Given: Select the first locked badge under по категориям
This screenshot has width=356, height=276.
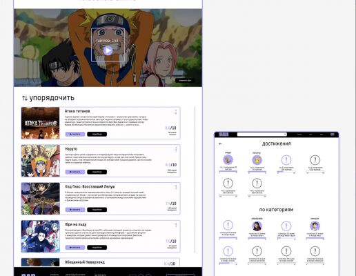Looking at the screenshot, I should [228, 225].
